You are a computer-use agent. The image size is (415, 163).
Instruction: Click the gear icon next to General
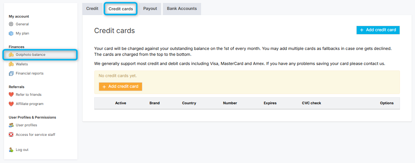(x=11, y=24)
